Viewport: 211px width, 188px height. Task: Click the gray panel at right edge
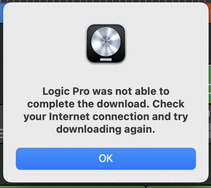pos(210,124)
